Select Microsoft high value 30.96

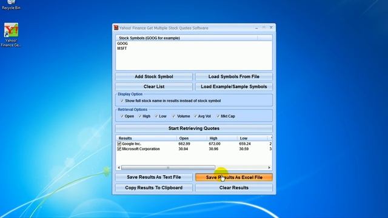coord(213,149)
